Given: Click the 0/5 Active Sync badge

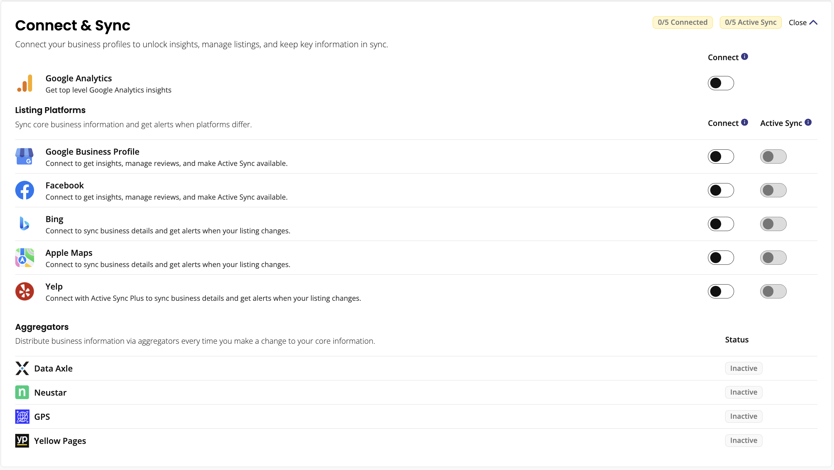Looking at the screenshot, I should click(x=751, y=22).
